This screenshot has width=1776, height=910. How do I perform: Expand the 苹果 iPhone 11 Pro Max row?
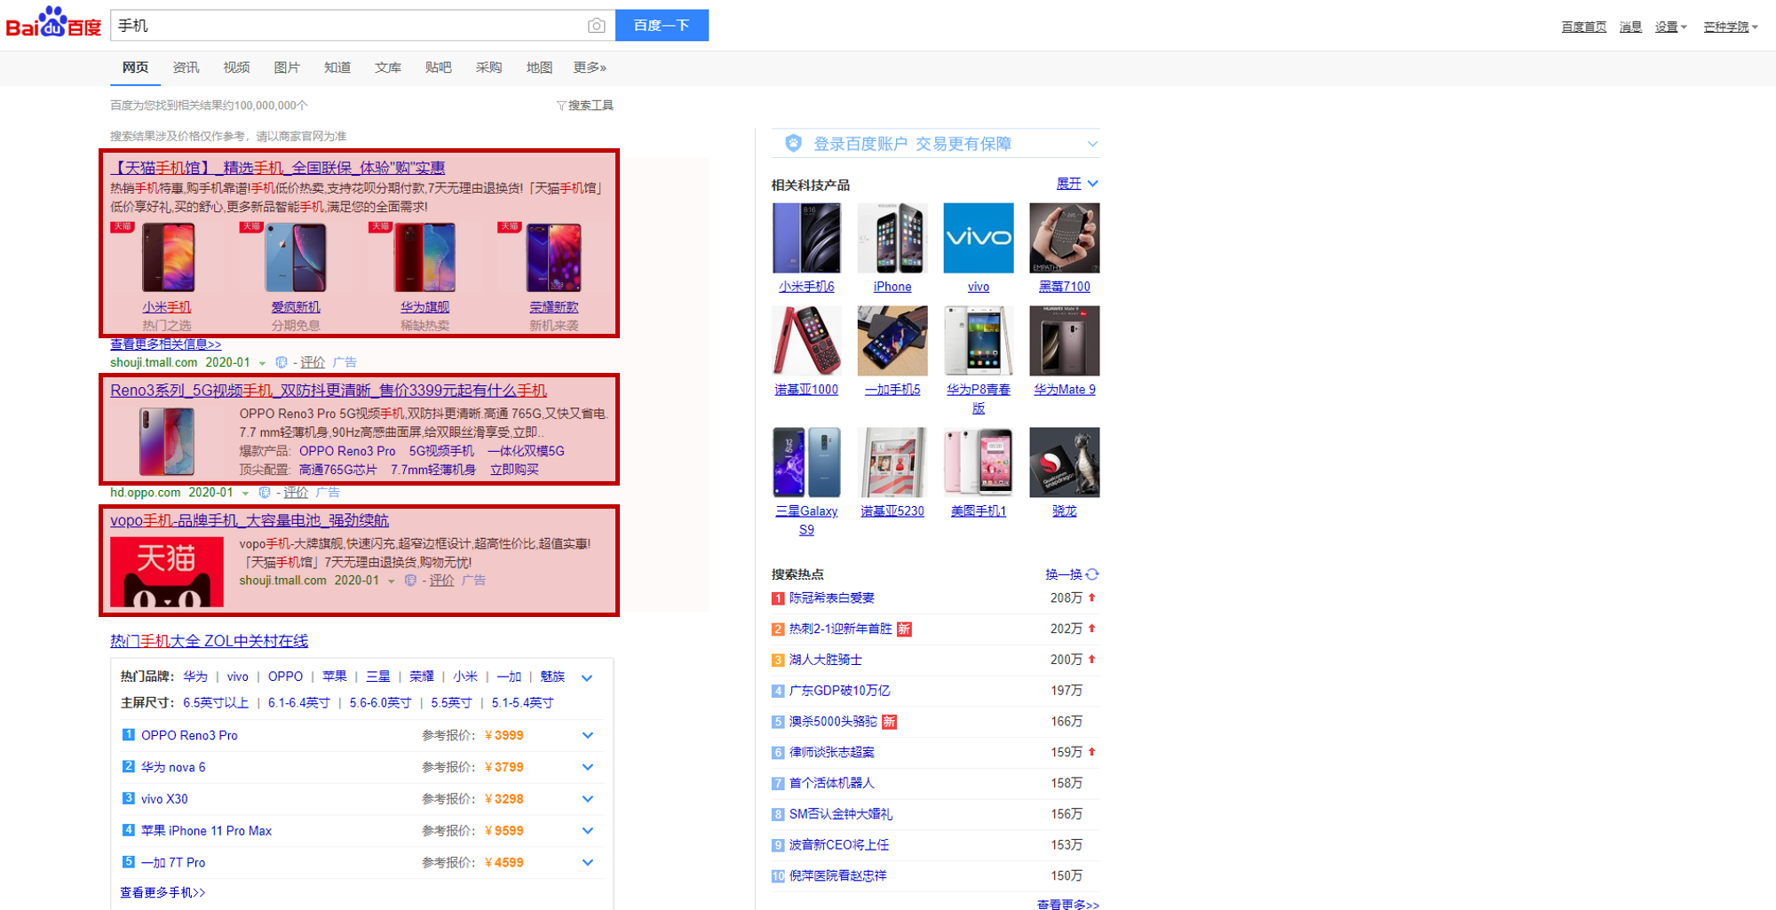[x=587, y=831]
